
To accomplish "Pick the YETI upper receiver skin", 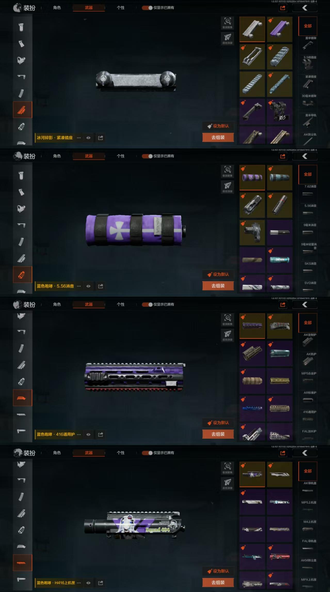I will pos(280,502).
